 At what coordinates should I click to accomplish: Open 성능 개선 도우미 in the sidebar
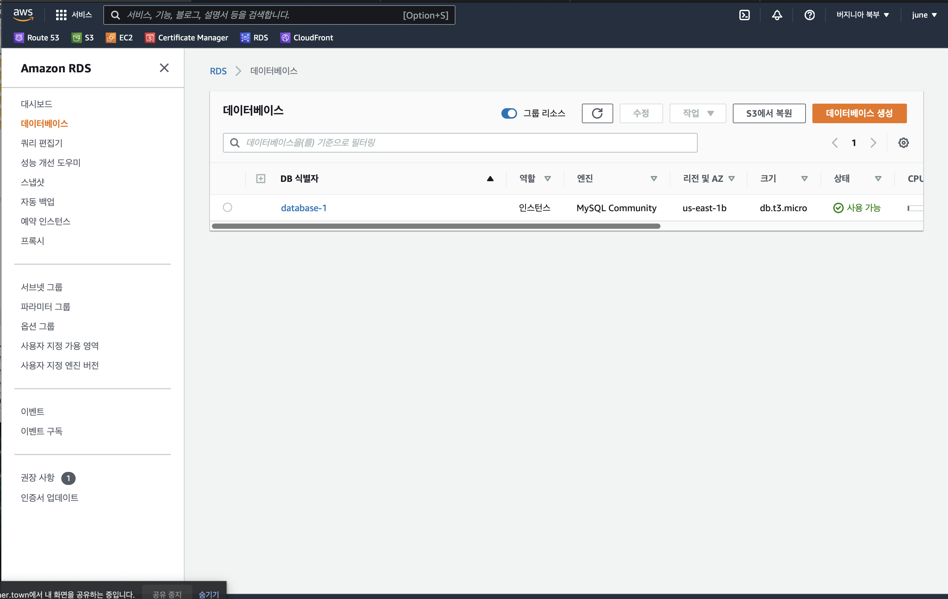[51, 163]
